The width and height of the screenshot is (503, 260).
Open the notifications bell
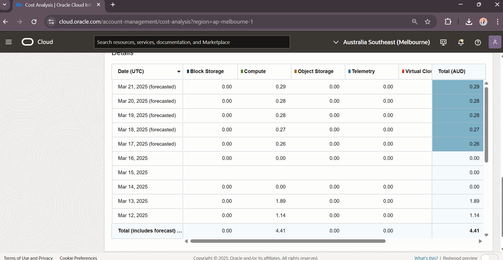[461, 42]
